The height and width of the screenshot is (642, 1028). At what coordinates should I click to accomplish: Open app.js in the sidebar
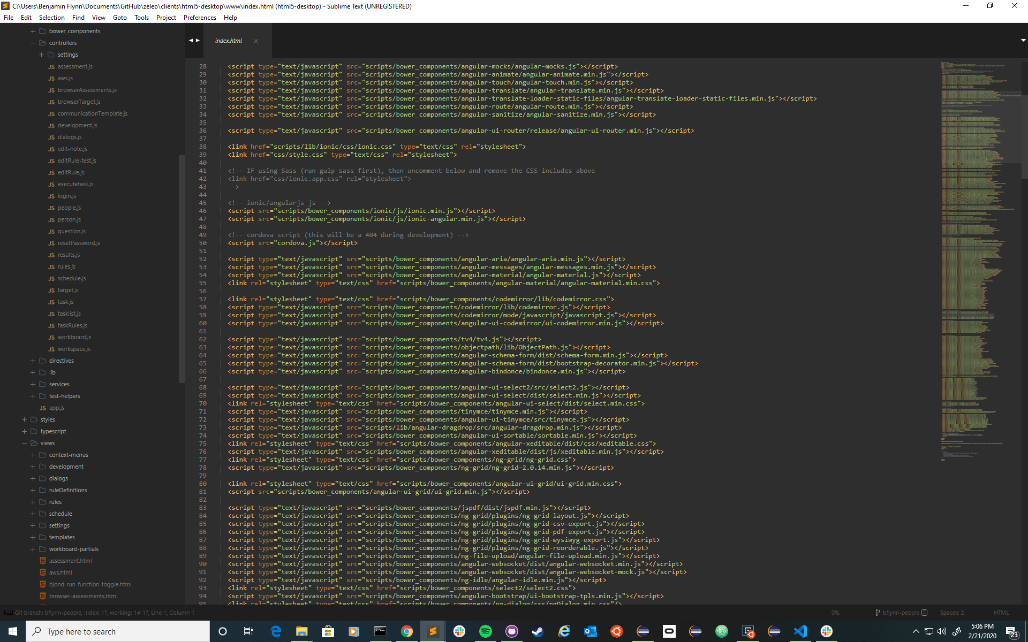[57, 408]
